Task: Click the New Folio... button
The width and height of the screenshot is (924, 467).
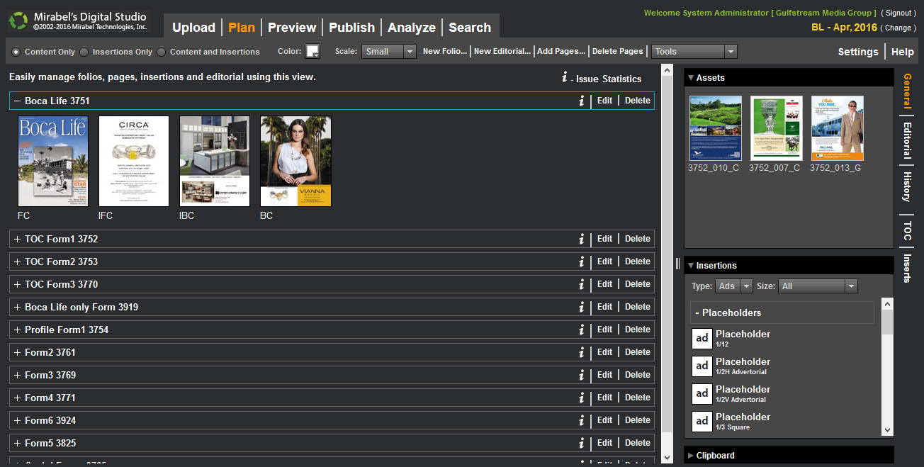Action: 445,51
